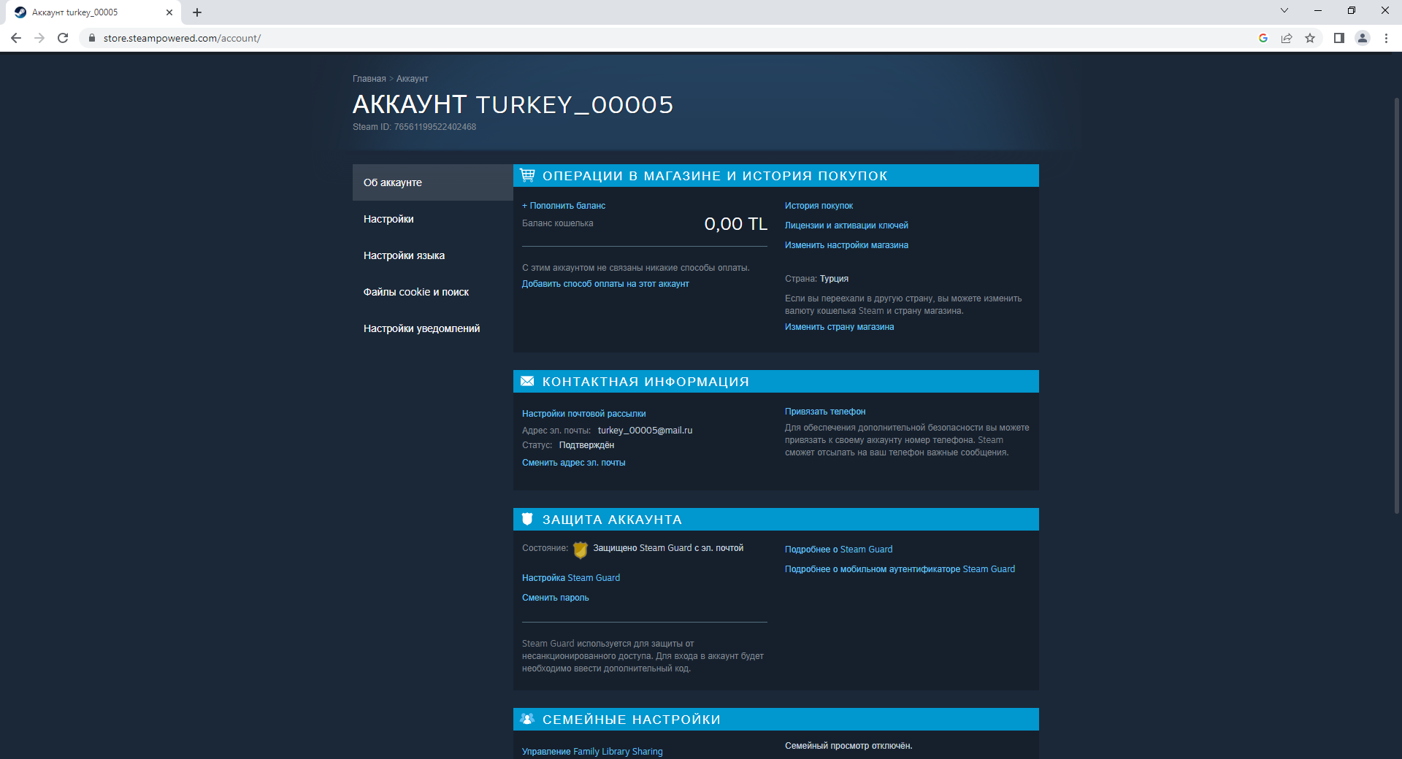Reload the Steam account page
This screenshot has height=759, width=1402.
pos(63,38)
